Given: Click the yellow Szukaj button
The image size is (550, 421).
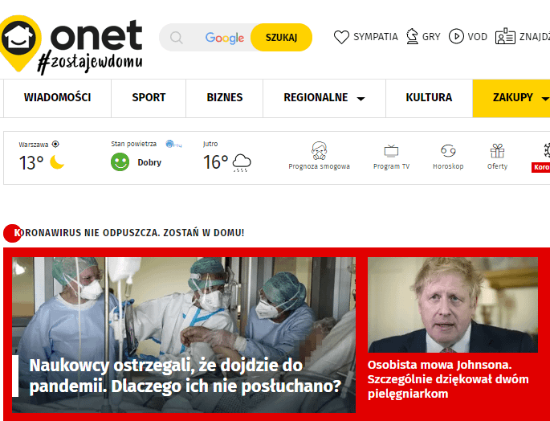Looking at the screenshot, I should point(281,38).
